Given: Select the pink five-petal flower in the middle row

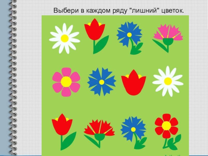Looking at the screenshot, I should [x=66, y=82].
